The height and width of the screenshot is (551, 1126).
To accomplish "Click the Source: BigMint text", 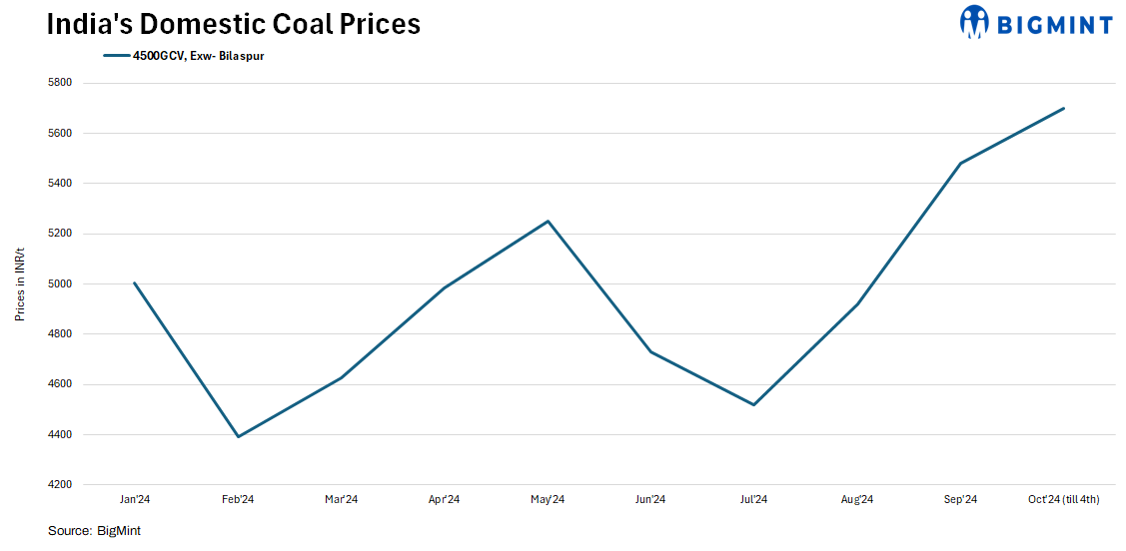I will 94,531.
